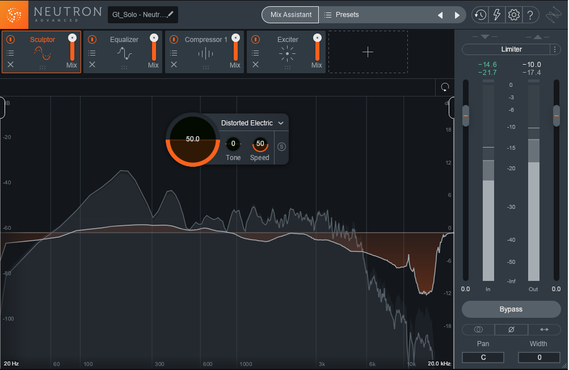The height and width of the screenshot is (370, 569).
Task: Go to previous preset arrow
Action: pos(440,15)
